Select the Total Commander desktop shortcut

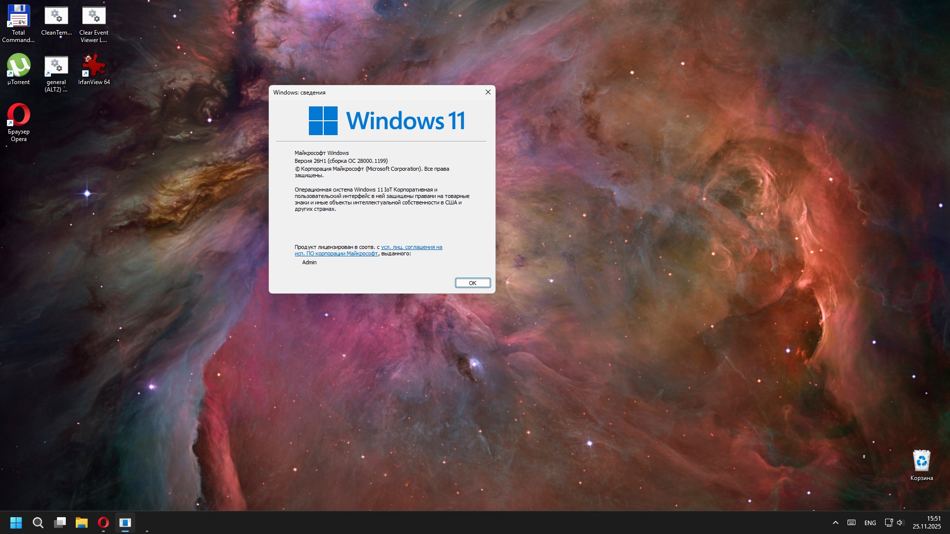click(18, 23)
